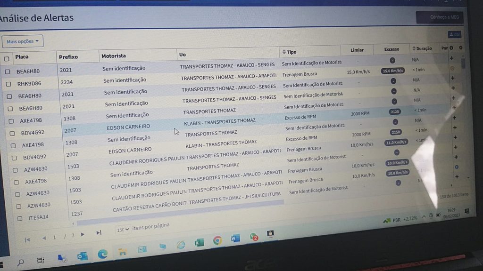Open Google Chrome from the taskbar
This screenshot has height=271, width=483.
pos(217,240)
